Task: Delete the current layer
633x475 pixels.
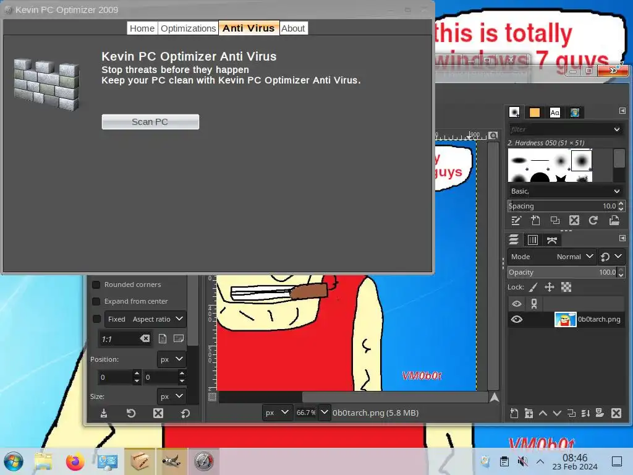Action: tap(616, 413)
